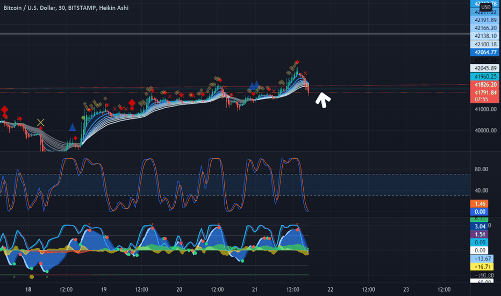Click the light blue -13.67 indicator value
The height and width of the screenshot is (296, 501).
pyautogui.click(x=482, y=258)
